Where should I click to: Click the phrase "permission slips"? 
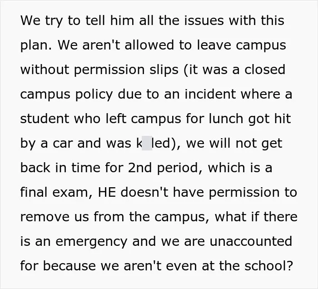[x=126, y=70]
